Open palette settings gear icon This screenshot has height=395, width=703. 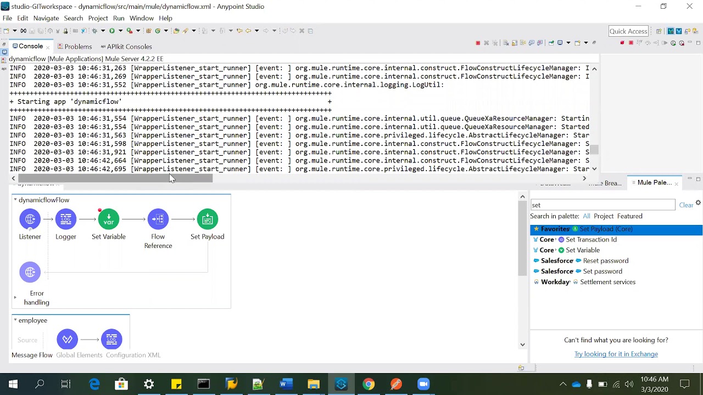pos(698,203)
